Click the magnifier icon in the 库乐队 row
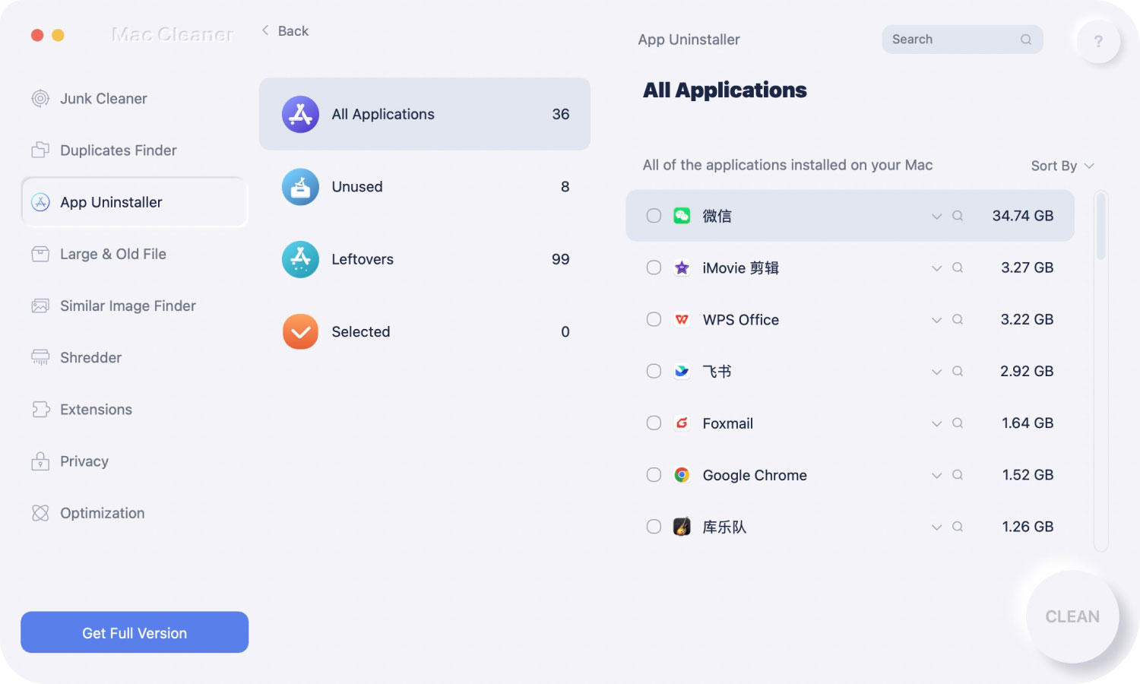This screenshot has height=684, width=1140. pyautogui.click(x=958, y=527)
